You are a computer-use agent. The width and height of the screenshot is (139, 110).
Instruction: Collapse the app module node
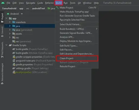point(6,18)
